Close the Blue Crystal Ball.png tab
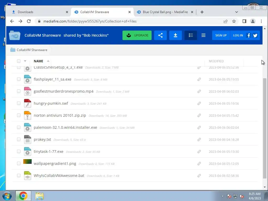Image resolution: width=268 pixels, height=201 pixels. [x=192, y=12]
